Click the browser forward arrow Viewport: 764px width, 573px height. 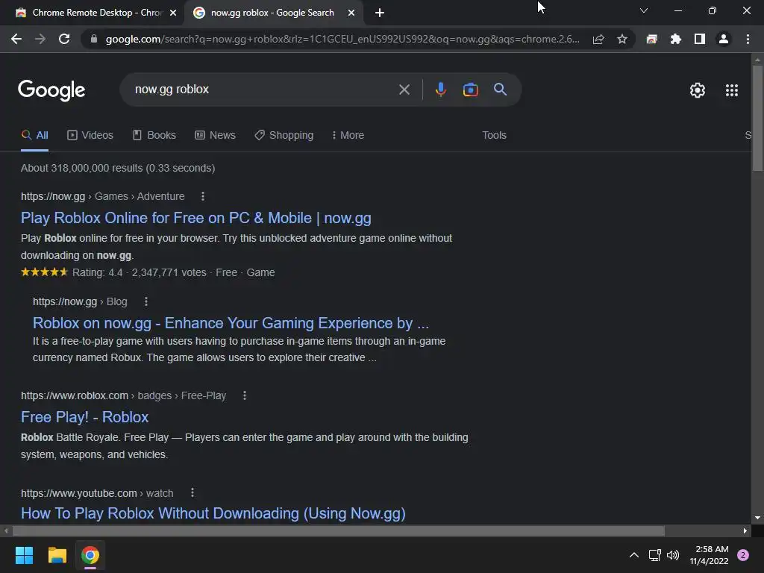[x=40, y=39]
